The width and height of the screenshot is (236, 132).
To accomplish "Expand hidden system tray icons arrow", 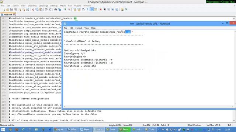I will [x=159, y=129].
